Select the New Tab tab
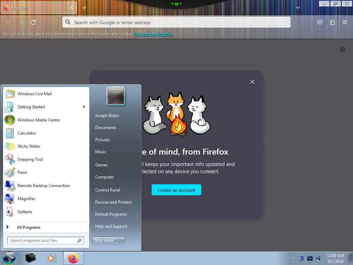Screen dimensions: 353x265 (x=39, y=8)
